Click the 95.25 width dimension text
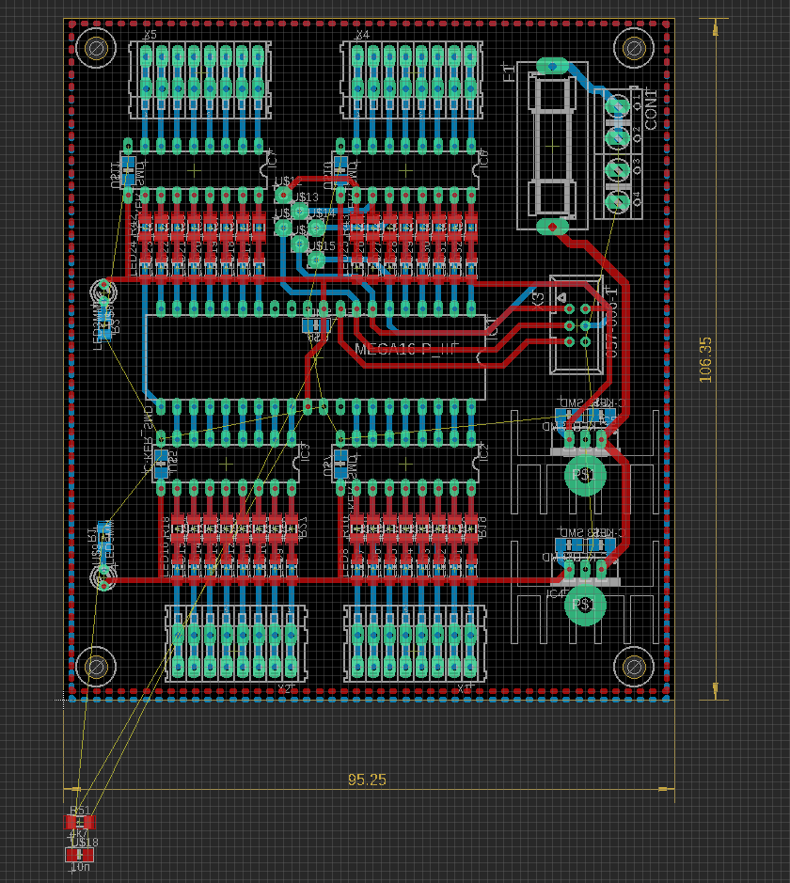 [x=367, y=780]
